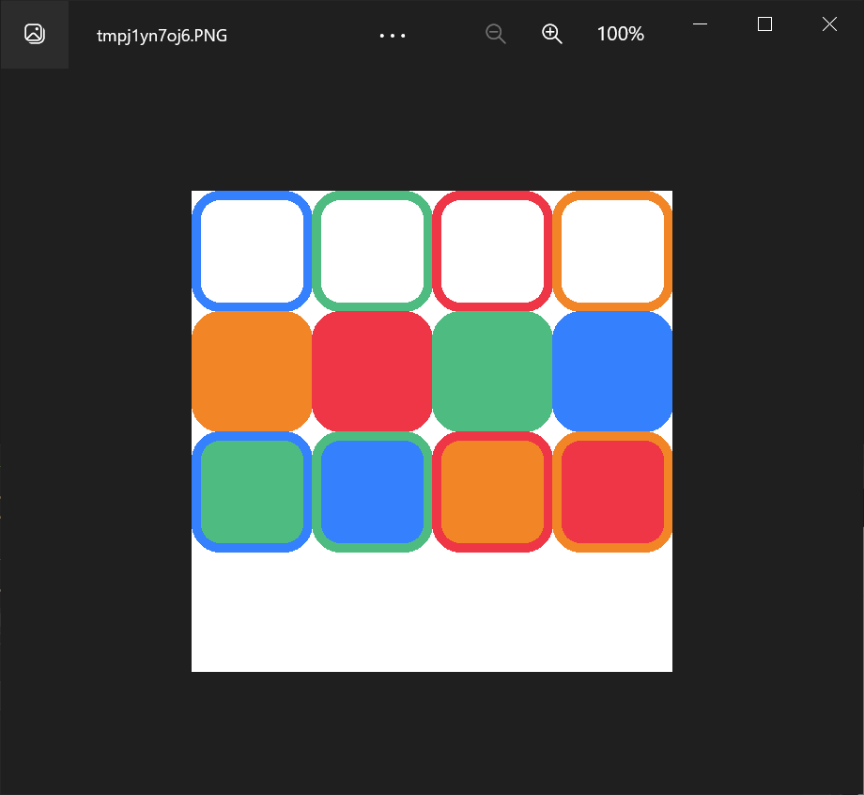The width and height of the screenshot is (864, 795).
Task: Click the red square with orange border
Action: pyautogui.click(x=612, y=491)
